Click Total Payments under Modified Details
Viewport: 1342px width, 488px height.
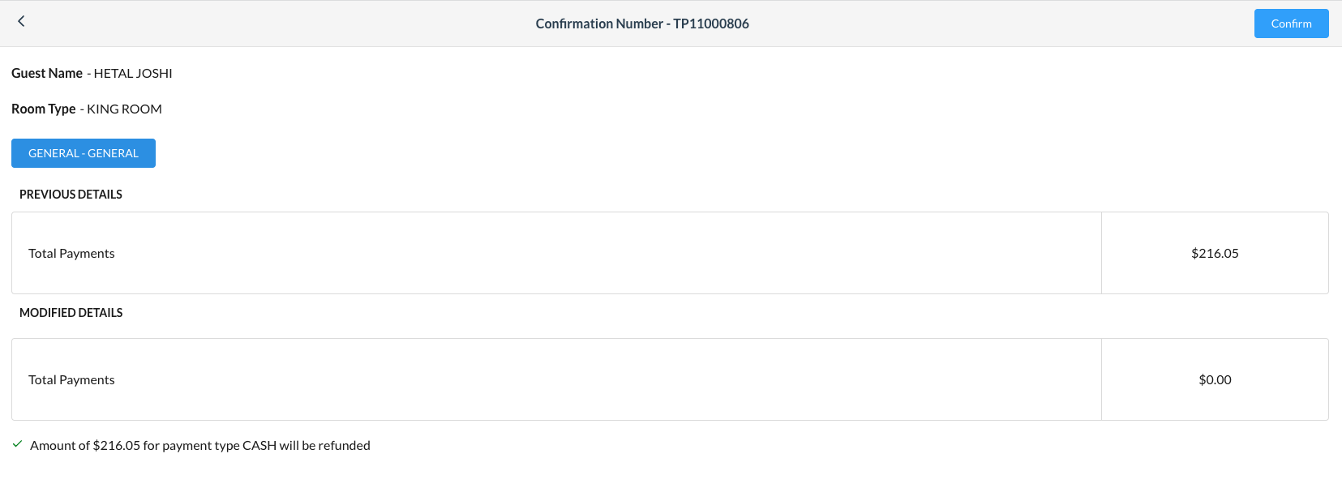tap(71, 380)
